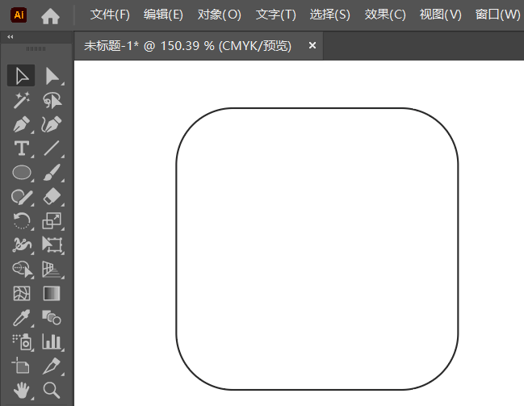Select the Blend tool
Image resolution: width=524 pixels, height=406 pixels.
click(52, 318)
